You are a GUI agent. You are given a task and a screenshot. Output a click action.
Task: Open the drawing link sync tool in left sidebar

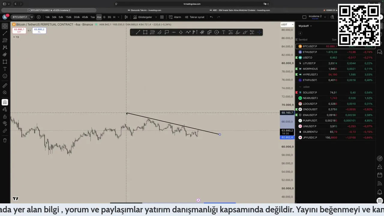point(5,131)
